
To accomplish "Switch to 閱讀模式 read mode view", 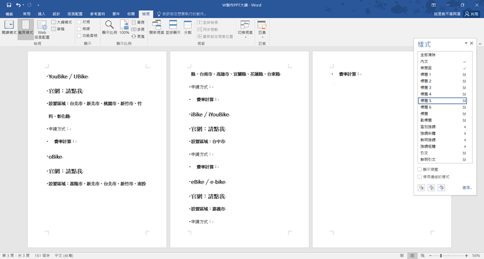I will pyautogui.click(x=9, y=27).
